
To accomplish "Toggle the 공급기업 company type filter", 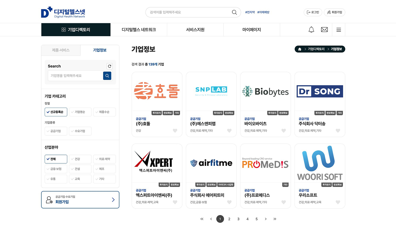I will click(x=56, y=131).
